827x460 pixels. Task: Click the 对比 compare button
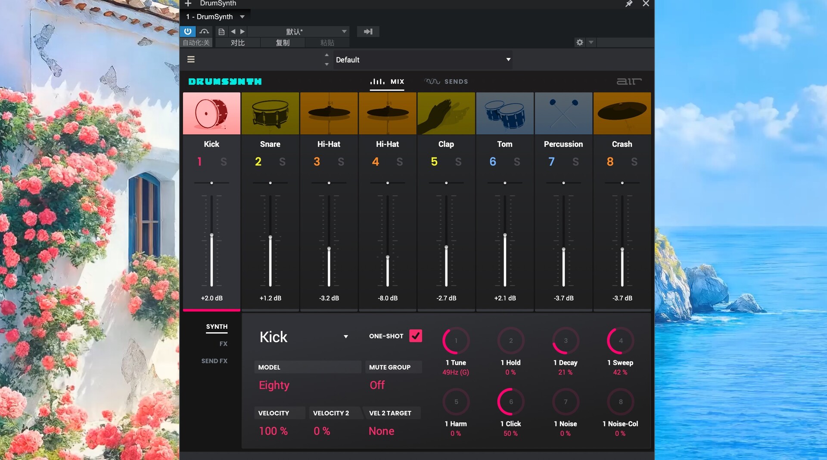(237, 43)
